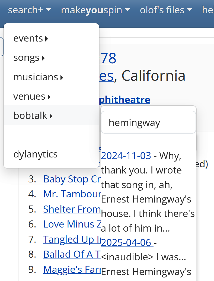This screenshot has height=281, width=214.
Task: Click the hemingway search input field
Action: click(x=148, y=123)
